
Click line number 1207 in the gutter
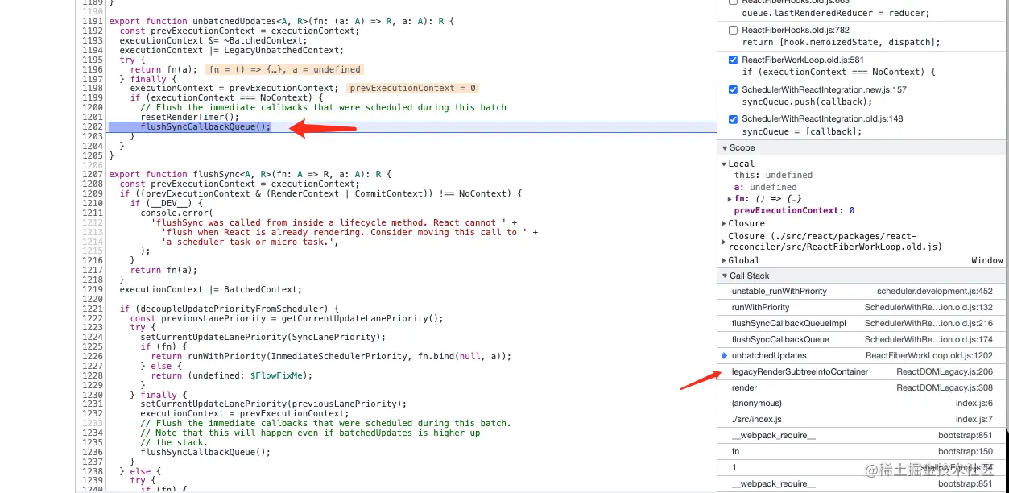click(93, 174)
